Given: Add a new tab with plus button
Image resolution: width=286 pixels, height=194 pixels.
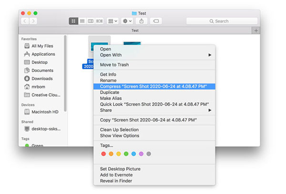Looking at the screenshot, I should coord(256,31).
